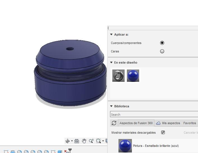Image resolution: width=198 pixels, height=153 pixels.
Task: Click 'Mostrar materiales descargables' label
Action: 134,133
